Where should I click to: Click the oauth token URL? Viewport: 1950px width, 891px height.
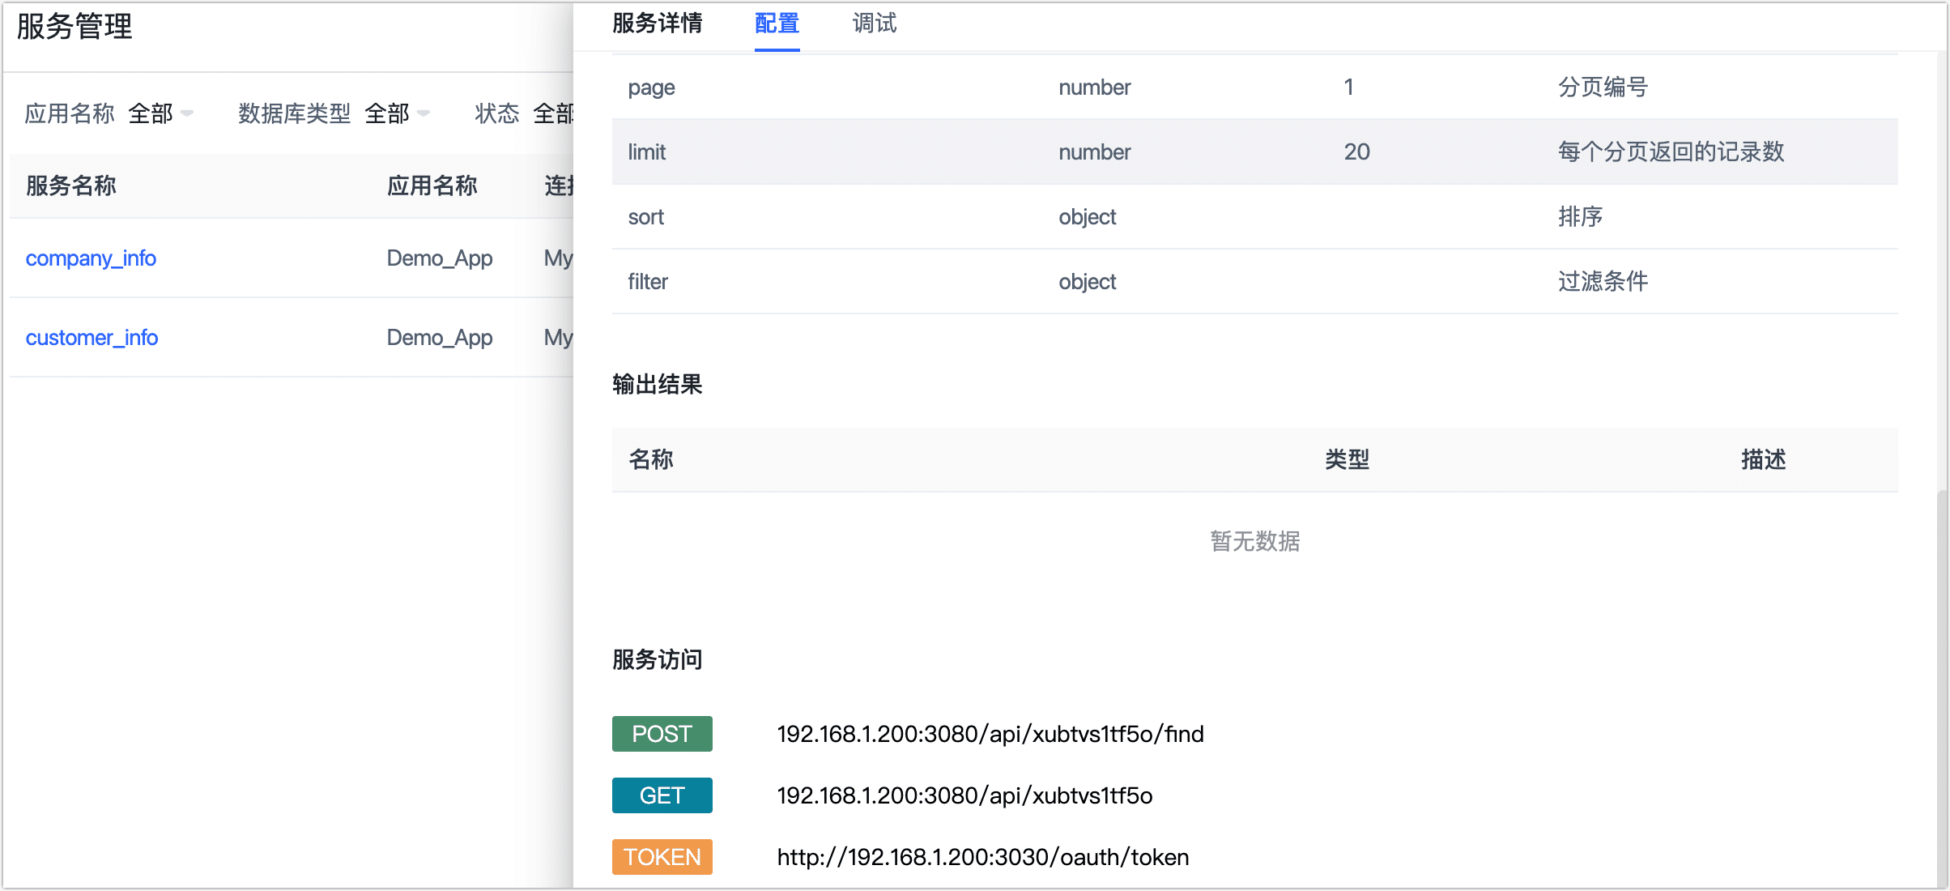pos(982,857)
